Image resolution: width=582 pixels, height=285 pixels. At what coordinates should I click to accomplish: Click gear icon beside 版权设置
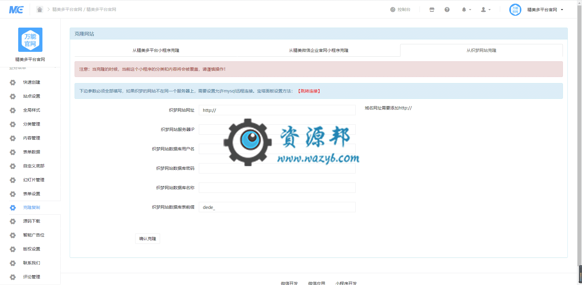point(13,249)
